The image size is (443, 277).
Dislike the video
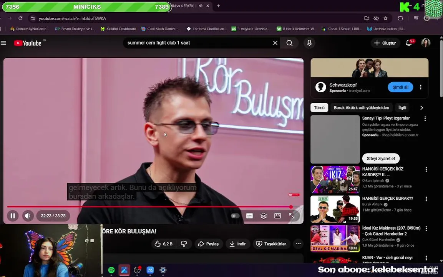[x=184, y=244]
